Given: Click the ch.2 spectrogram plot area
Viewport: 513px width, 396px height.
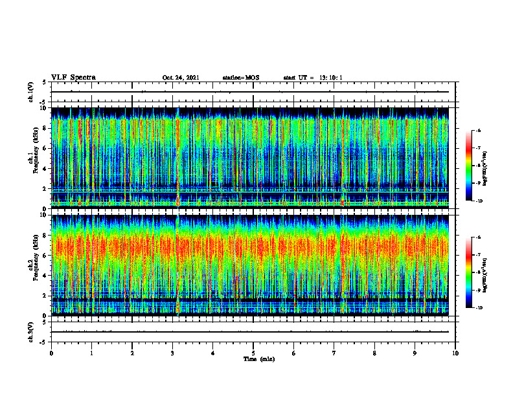Looking at the screenshot, I should [x=250, y=265].
